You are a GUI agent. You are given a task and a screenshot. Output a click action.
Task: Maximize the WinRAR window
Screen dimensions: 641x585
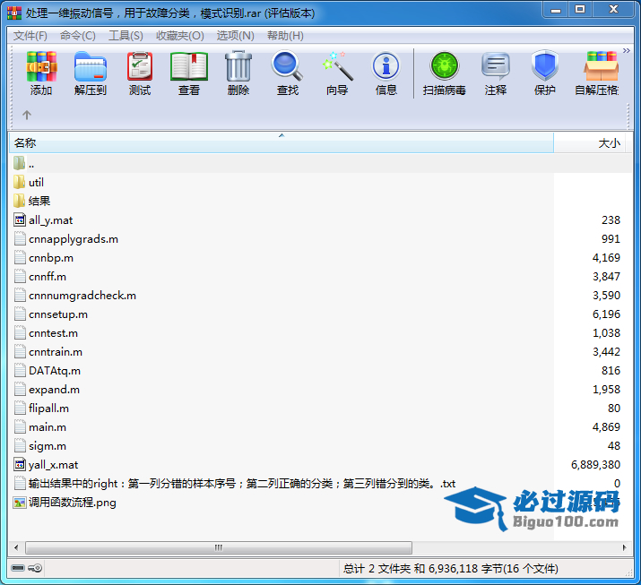[x=580, y=10]
